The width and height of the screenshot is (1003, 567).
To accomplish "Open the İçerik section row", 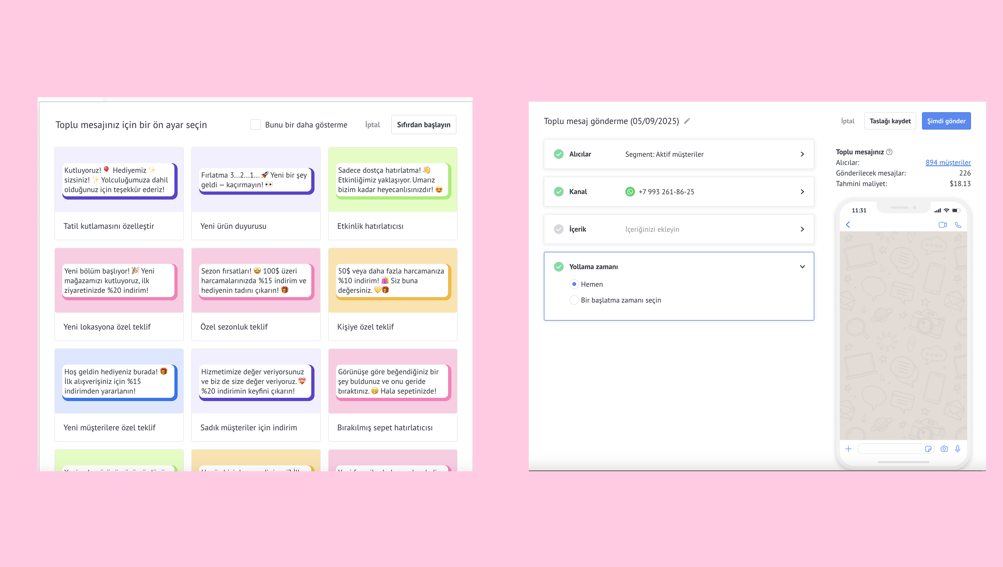I will [x=678, y=229].
